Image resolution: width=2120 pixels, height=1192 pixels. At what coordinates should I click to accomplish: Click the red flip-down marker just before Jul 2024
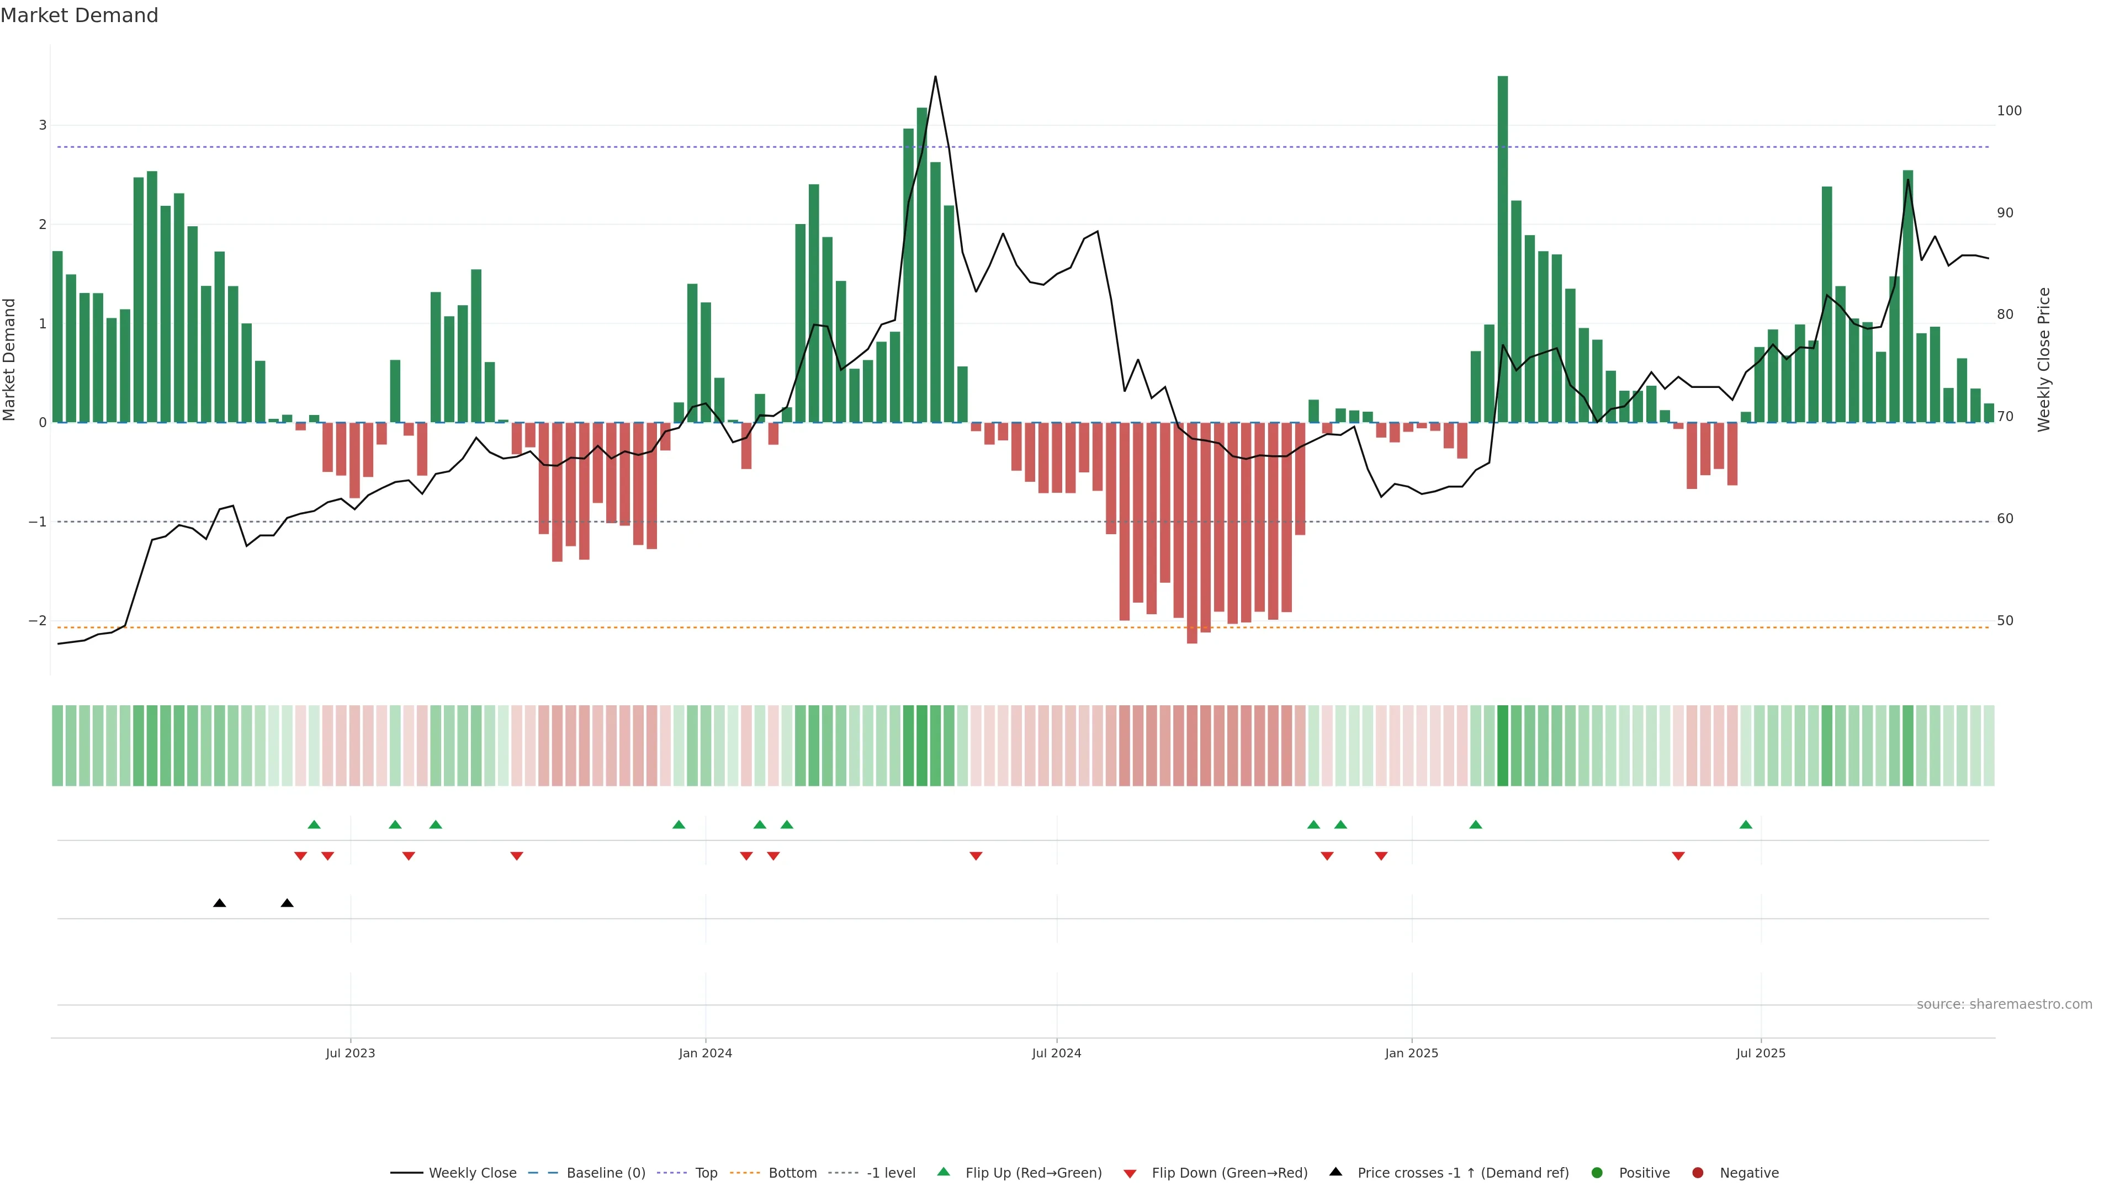976,856
